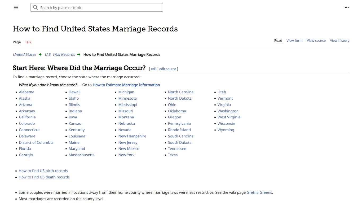This screenshot has height=203, width=362.
Task: Select the Page tab
Action: coord(17,42)
